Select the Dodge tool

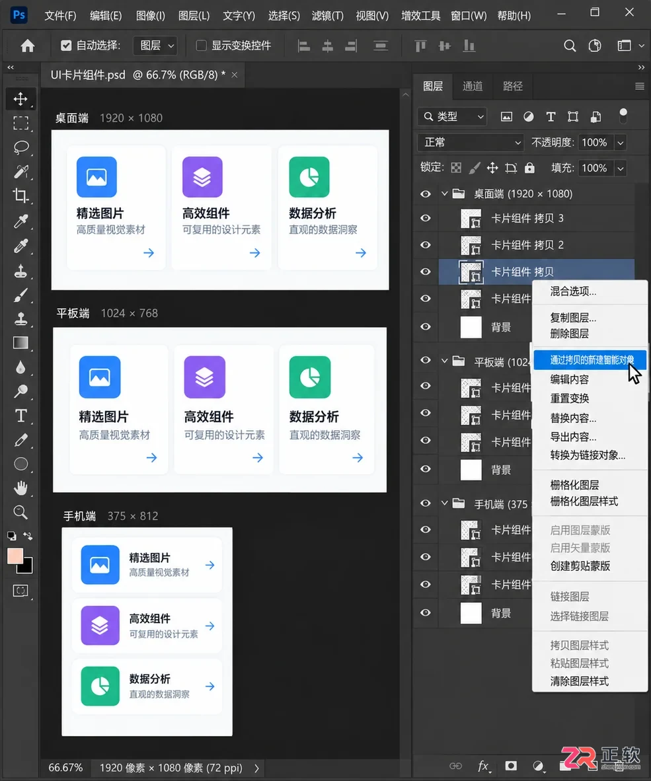click(x=20, y=391)
